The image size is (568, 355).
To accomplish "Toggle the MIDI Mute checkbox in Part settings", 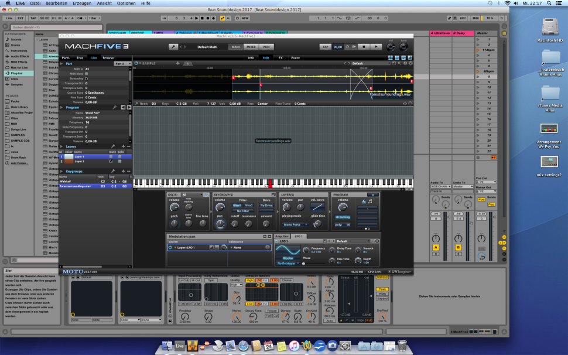I will [86, 74].
